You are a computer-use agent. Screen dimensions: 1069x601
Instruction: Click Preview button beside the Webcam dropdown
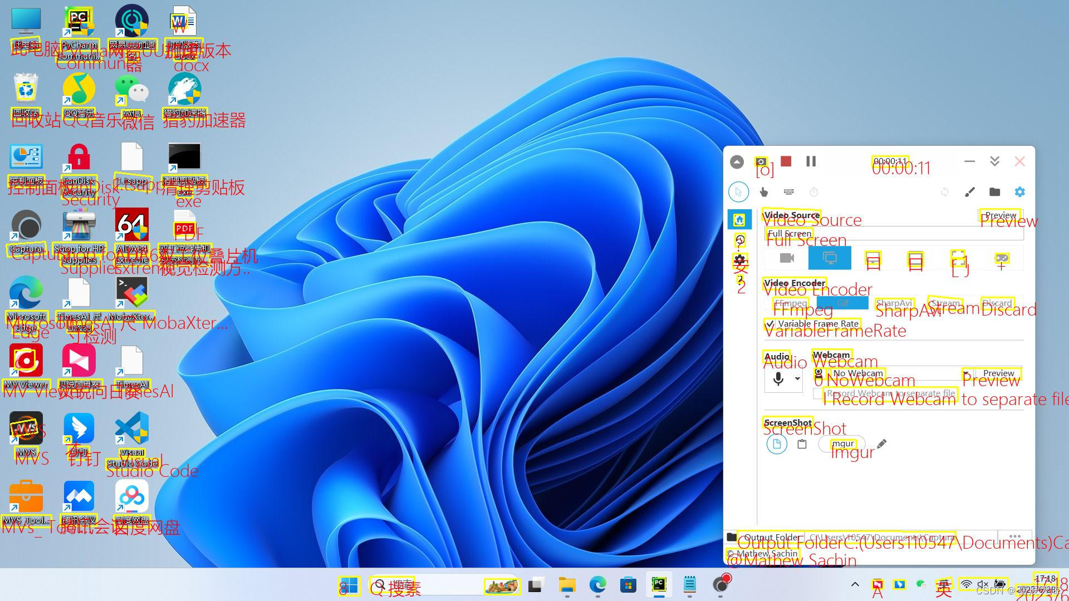click(x=998, y=373)
